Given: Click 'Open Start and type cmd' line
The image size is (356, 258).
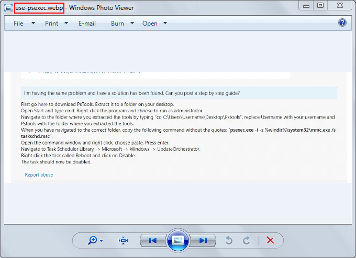Looking at the screenshot, I should [x=112, y=111].
